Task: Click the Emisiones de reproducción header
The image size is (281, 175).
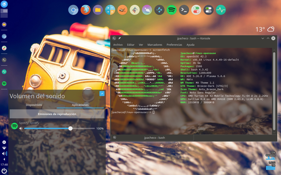Action: [57, 114]
